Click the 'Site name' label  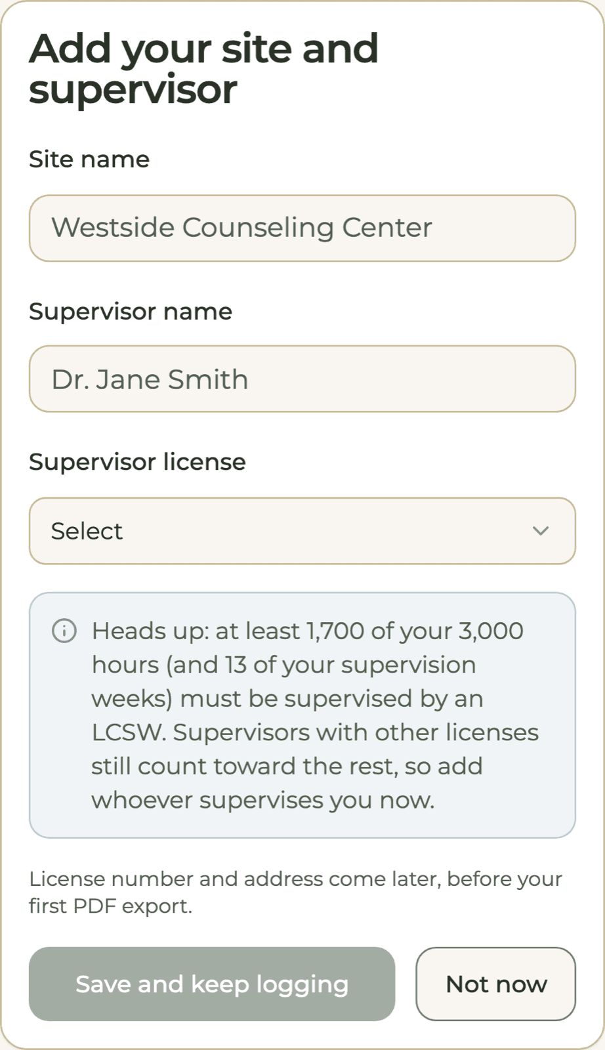(89, 159)
